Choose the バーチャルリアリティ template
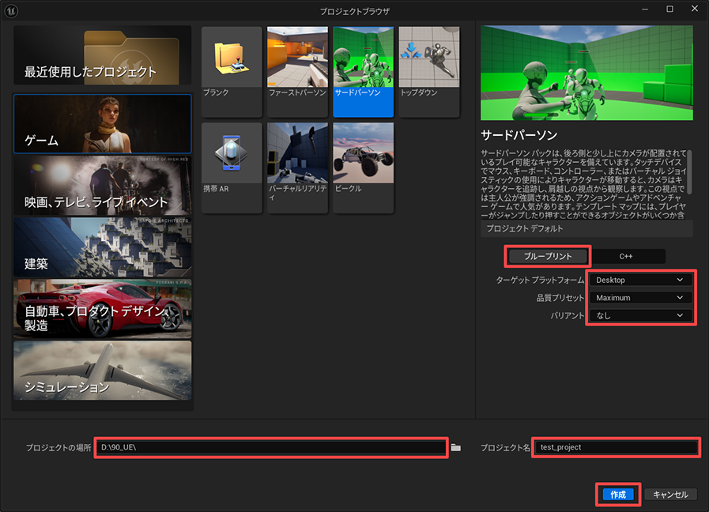 (x=297, y=168)
